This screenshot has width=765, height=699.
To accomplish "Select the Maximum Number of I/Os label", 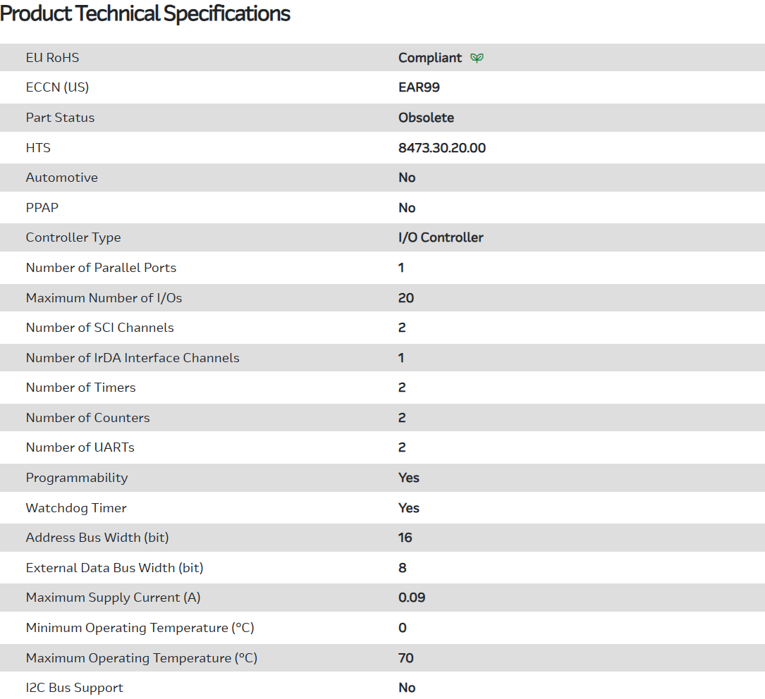I will pos(104,298).
